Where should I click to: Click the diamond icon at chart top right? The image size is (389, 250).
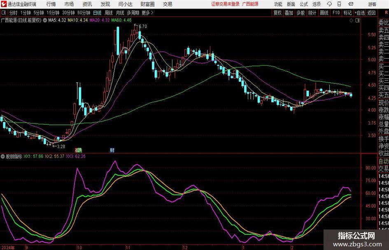point(351,21)
